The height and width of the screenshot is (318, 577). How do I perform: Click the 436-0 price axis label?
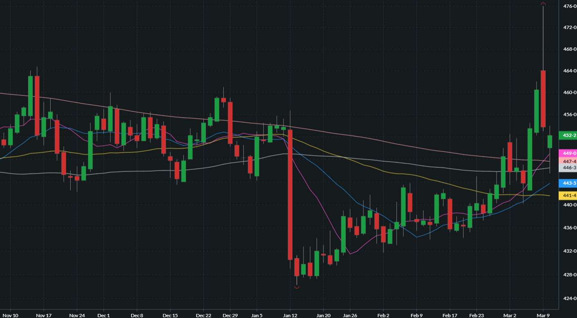(x=569, y=227)
